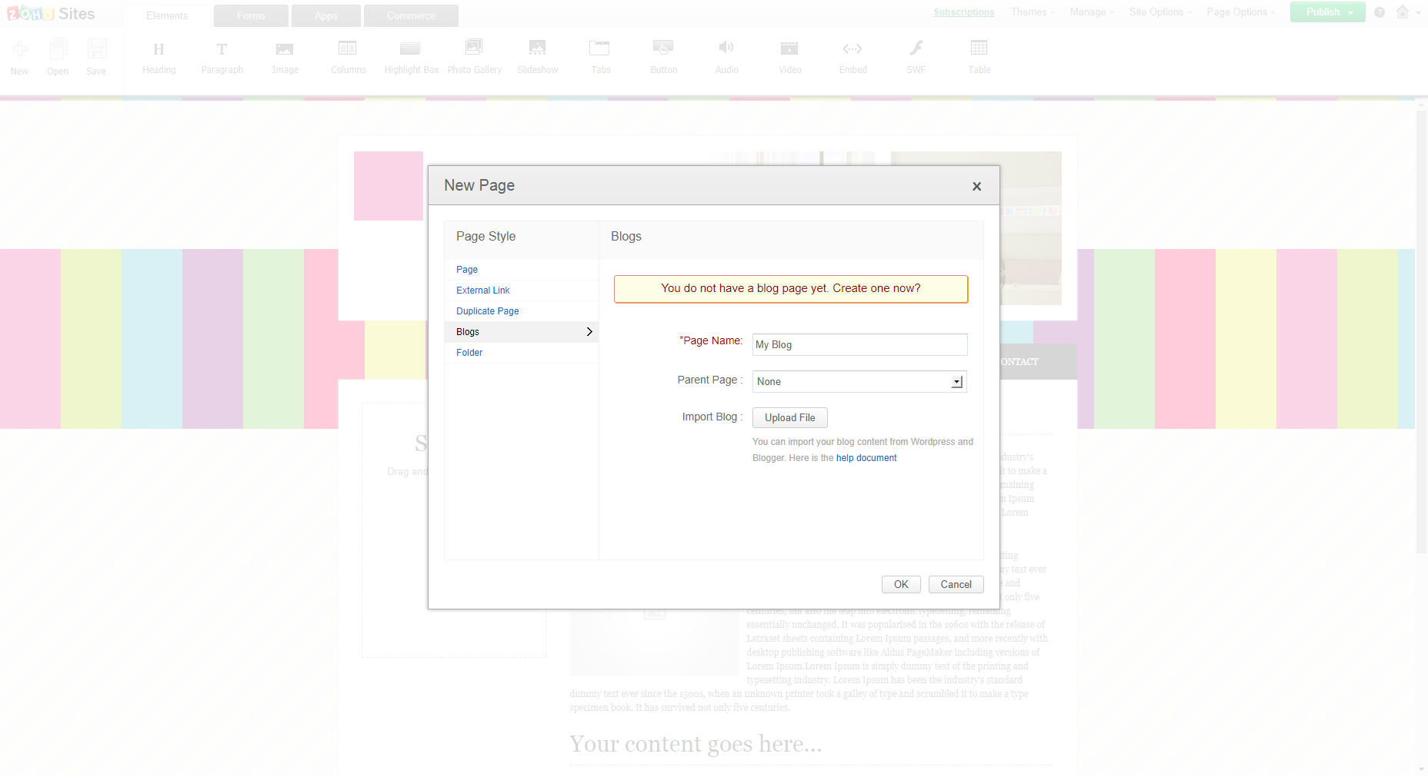Click the Zoho Sites logo
1428x777 pixels.
[51, 14]
